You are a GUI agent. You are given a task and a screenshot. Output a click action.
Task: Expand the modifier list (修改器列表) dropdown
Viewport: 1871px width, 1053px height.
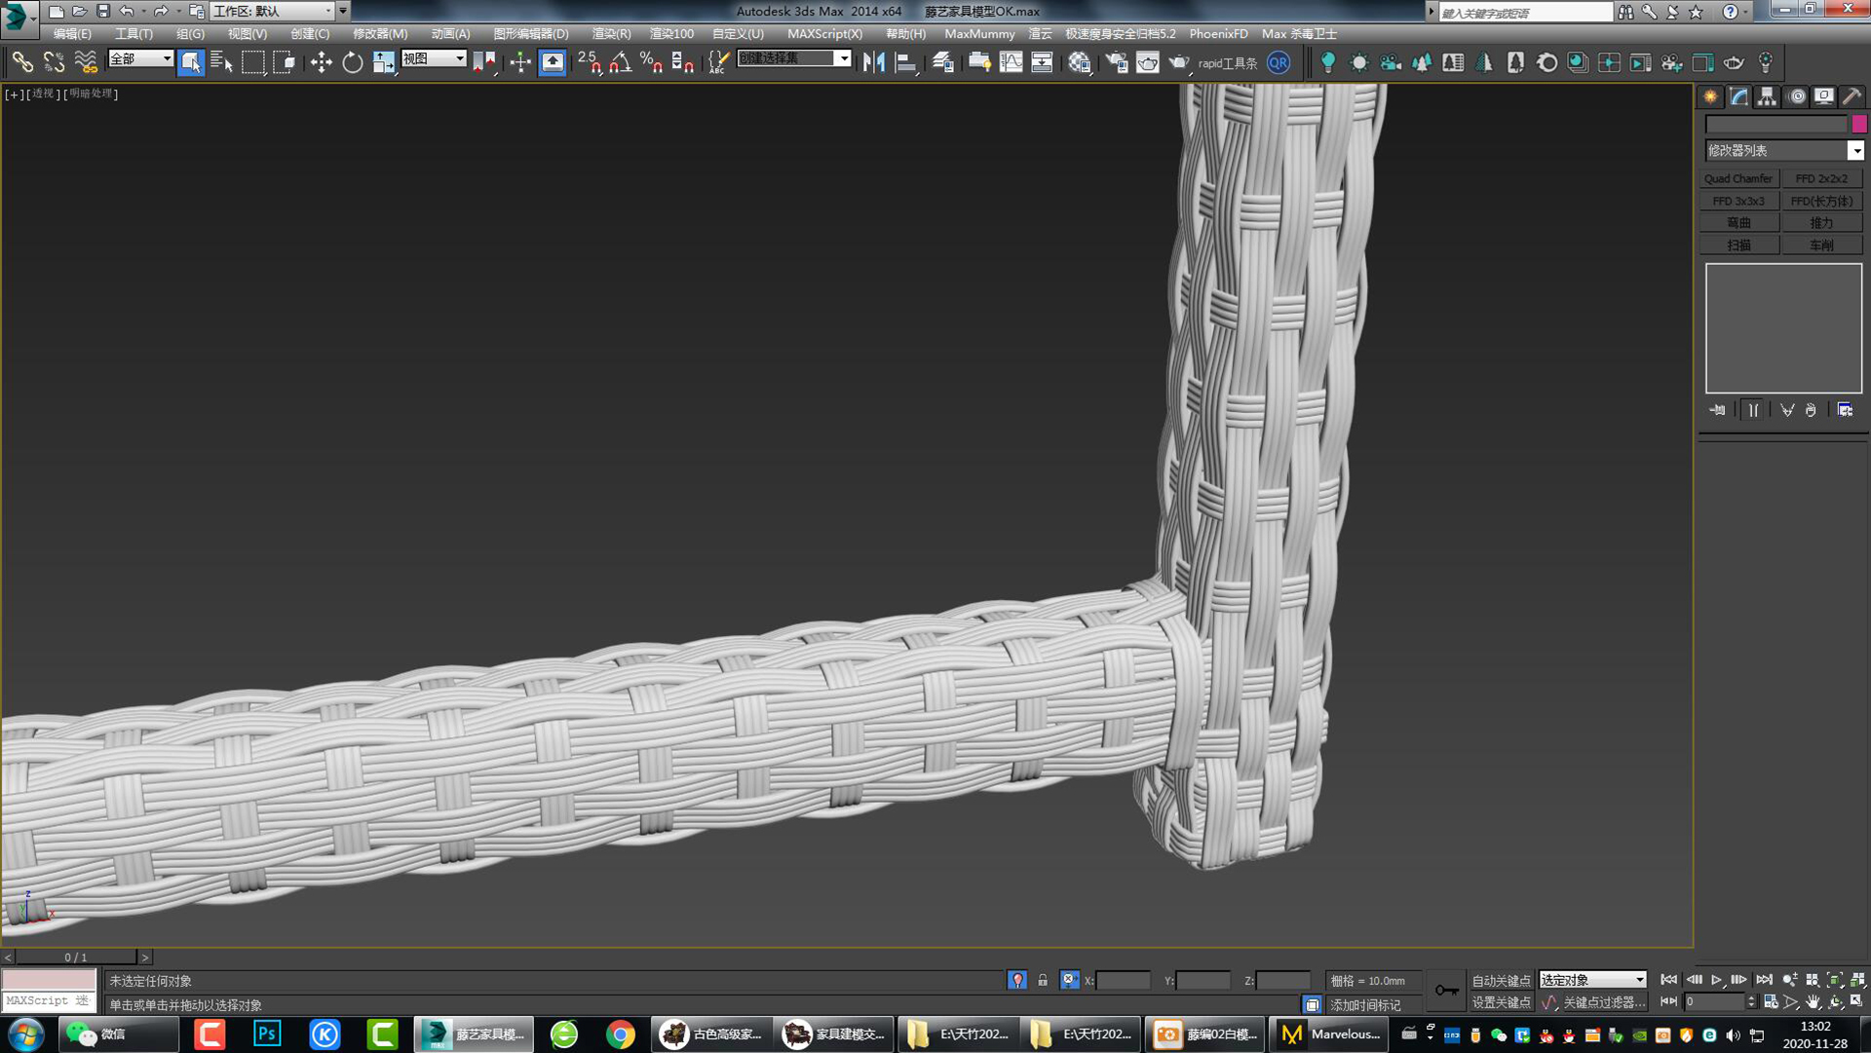point(1855,151)
